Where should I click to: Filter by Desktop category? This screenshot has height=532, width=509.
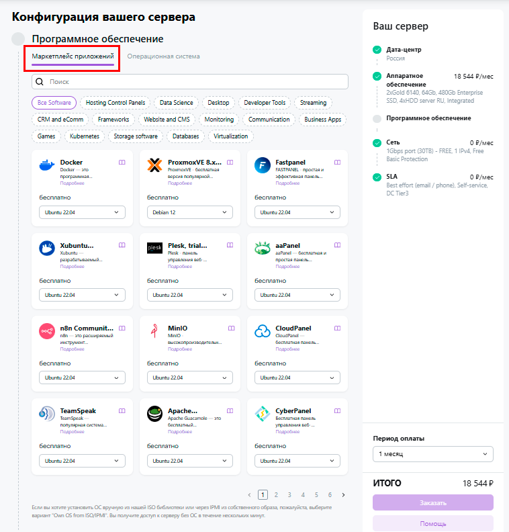(x=218, y=103)
